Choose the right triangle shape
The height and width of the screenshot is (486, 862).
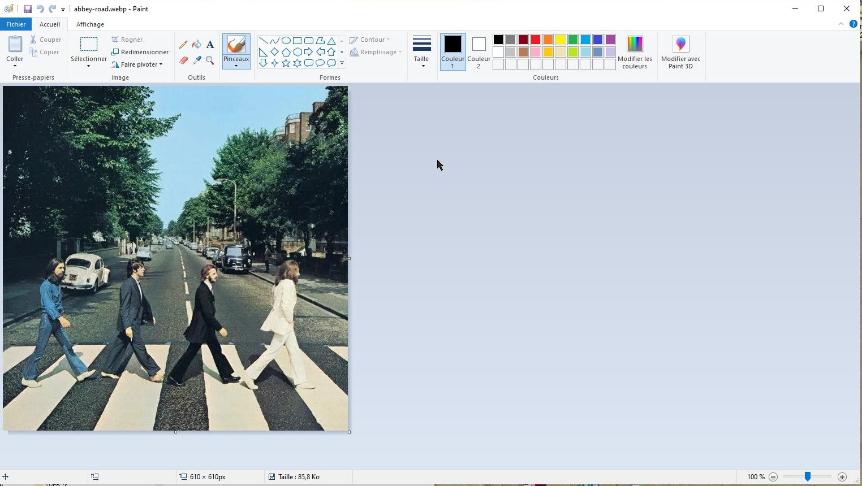[263, 52]
